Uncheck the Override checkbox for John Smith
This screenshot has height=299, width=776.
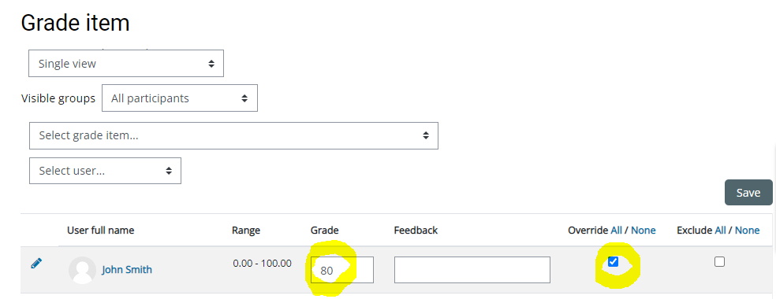point(614,261)
